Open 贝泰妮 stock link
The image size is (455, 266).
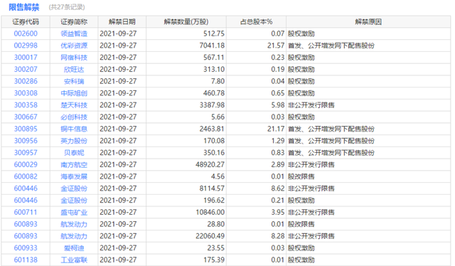coord(74,153)
